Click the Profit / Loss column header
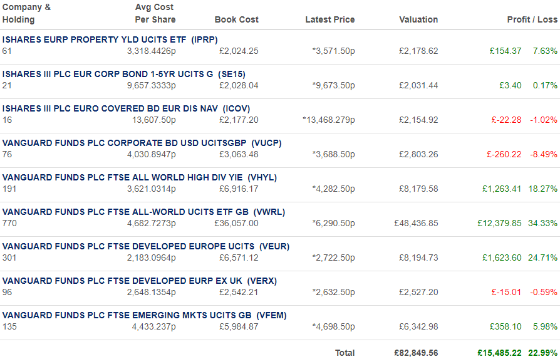 (532, 19)
